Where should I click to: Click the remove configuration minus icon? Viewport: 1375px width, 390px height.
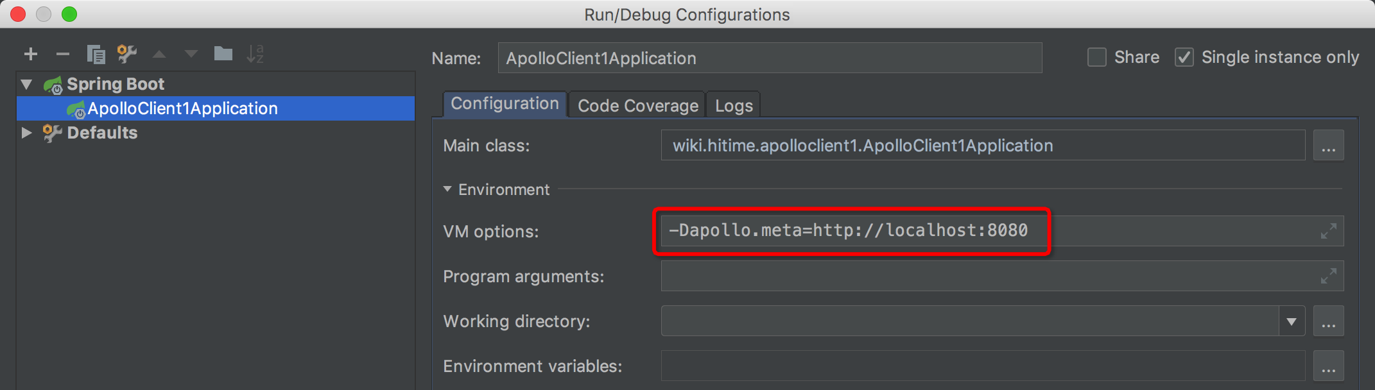[63, 55]
